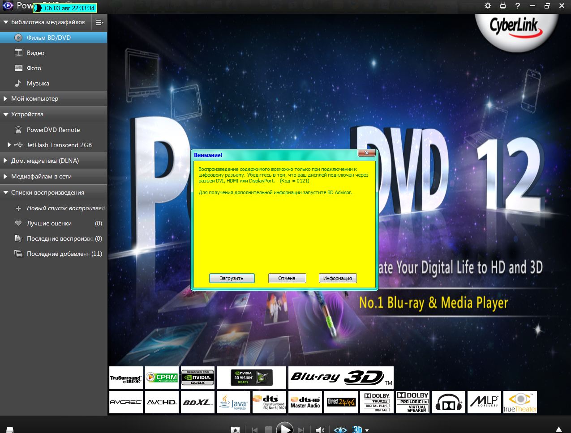Select JetFlash Transcend 2GB entry
The height and width of the screenshot is (433, 571).
click(x=59, y=145)
